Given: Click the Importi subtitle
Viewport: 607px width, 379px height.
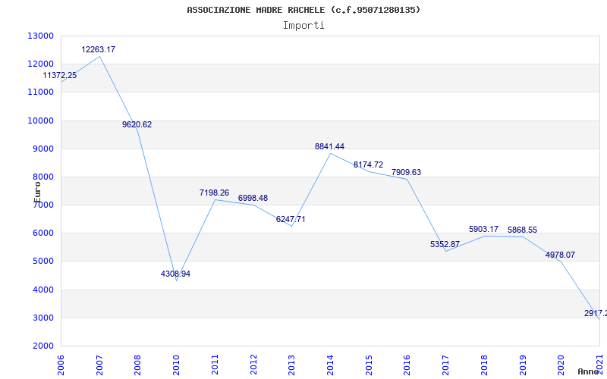Looking at the screenshot, I should (x=303, y=26).
